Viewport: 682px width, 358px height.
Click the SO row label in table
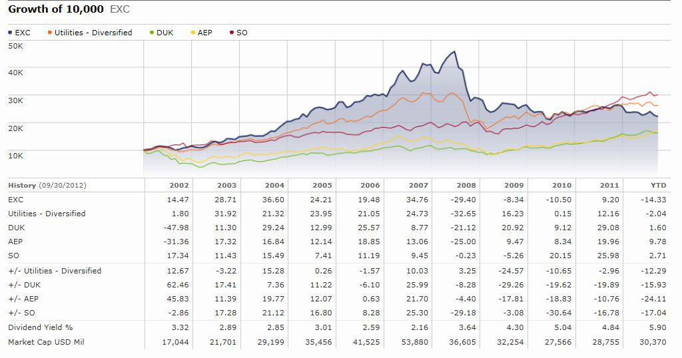13,256
